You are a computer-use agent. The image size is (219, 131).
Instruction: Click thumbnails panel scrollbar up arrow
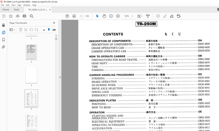tap(56, 36)
